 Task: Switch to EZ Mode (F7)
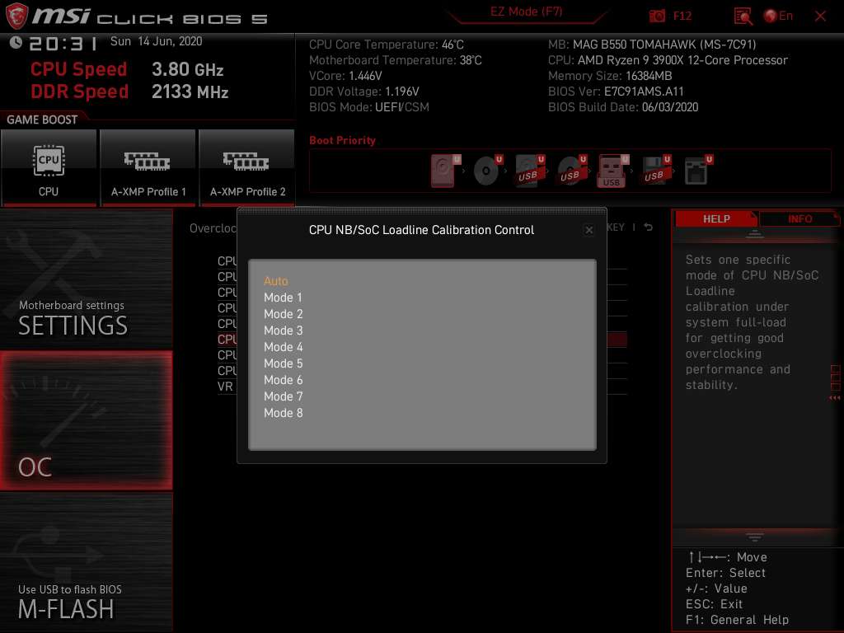pos(526,12)
